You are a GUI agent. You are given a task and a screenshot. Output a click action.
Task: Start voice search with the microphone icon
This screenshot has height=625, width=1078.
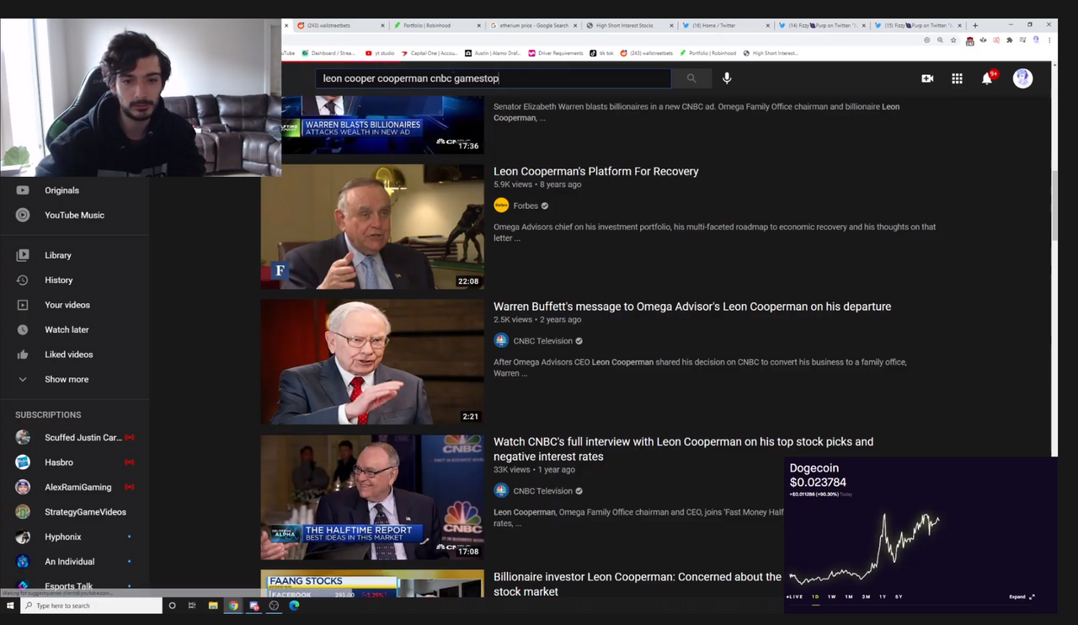pyautogui.click(x=727, y=78)
